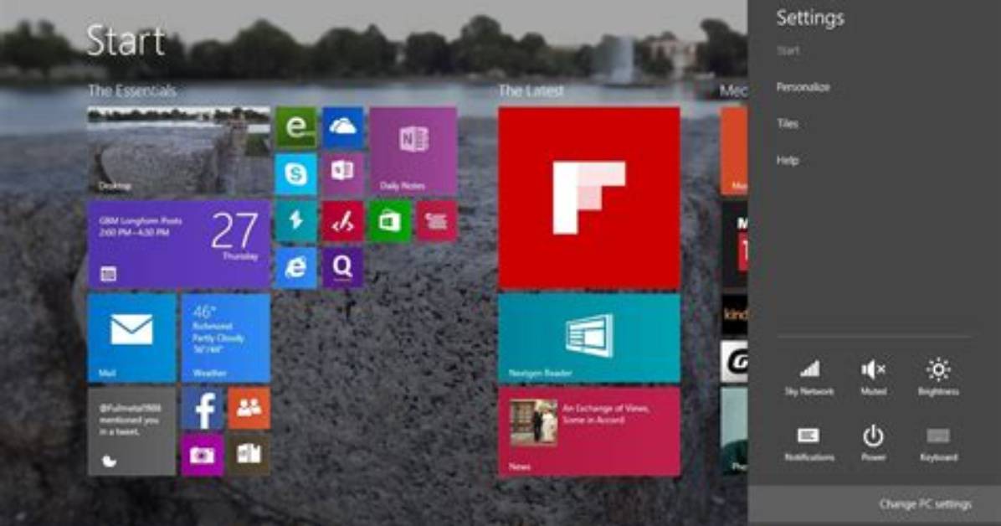Open the Brightness control
1001x526 pixels.
point(938,378)
